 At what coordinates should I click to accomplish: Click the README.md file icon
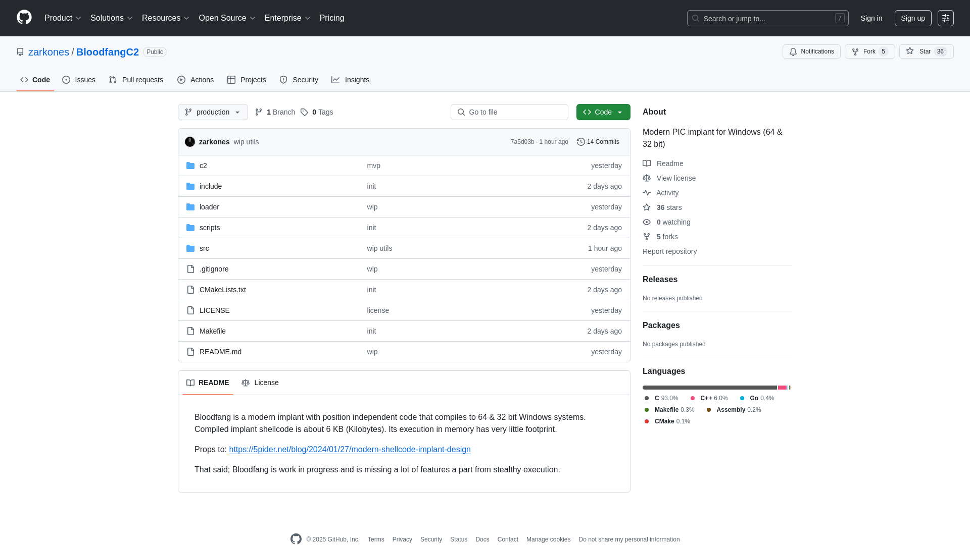pos(190,352)
